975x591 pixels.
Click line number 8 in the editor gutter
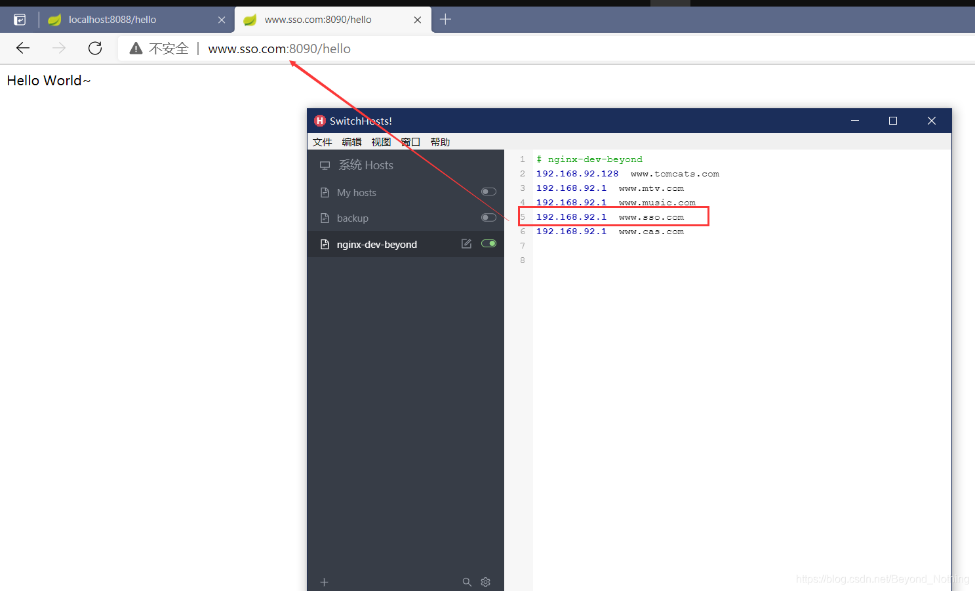[523, 260]
